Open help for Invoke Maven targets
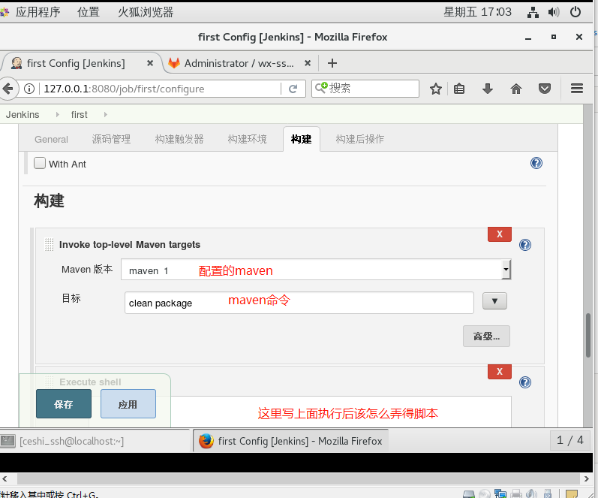Viewport: 598px width, 498px height. (525, 245)
